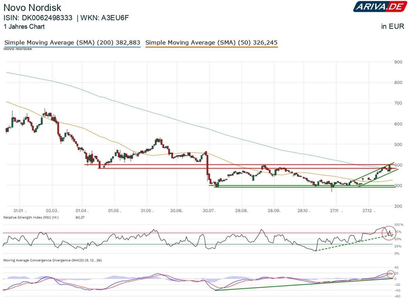Click the MACD -40 scale label
Screen dimensions: 408x300
click(398, 290)
